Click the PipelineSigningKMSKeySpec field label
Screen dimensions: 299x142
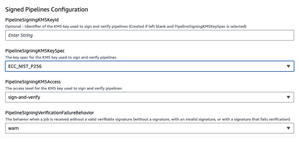[35, 51]
